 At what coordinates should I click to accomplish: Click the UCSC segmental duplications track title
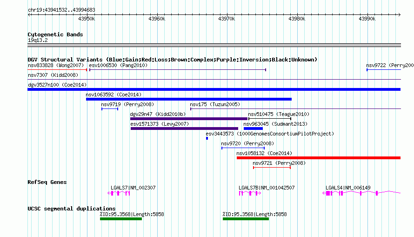click(72, 209)
